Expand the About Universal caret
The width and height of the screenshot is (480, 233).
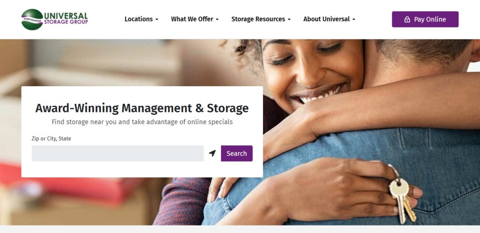tap(354, 20)
